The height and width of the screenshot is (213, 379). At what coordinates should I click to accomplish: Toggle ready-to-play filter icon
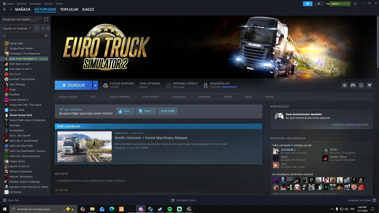[x=48, y=28]
